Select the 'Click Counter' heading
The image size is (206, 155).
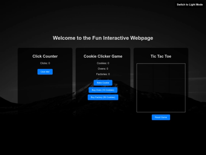(x=45, y=56)
